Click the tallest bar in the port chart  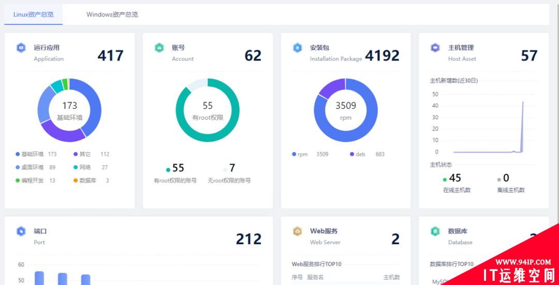pos(39,278)
